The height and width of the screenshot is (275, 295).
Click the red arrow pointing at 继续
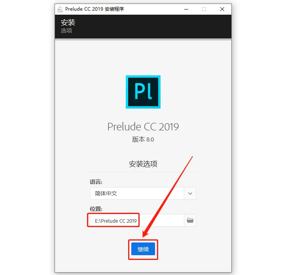point(167,197)
